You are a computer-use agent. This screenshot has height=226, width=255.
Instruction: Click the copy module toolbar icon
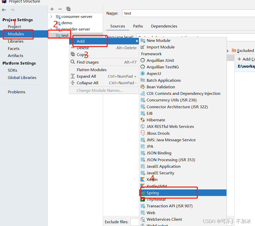(x=68, y=9)
